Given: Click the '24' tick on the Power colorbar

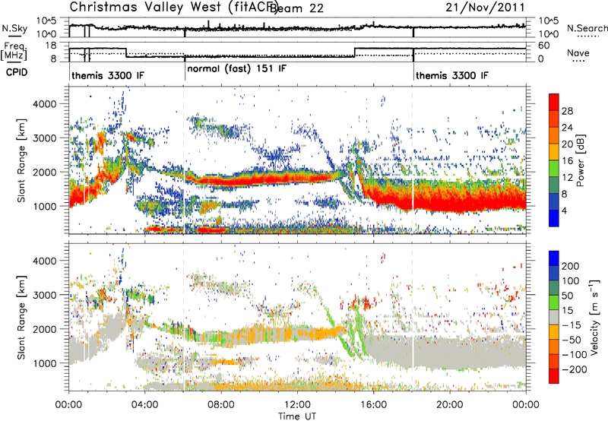Looking at the screenshot, I should 567,128.
